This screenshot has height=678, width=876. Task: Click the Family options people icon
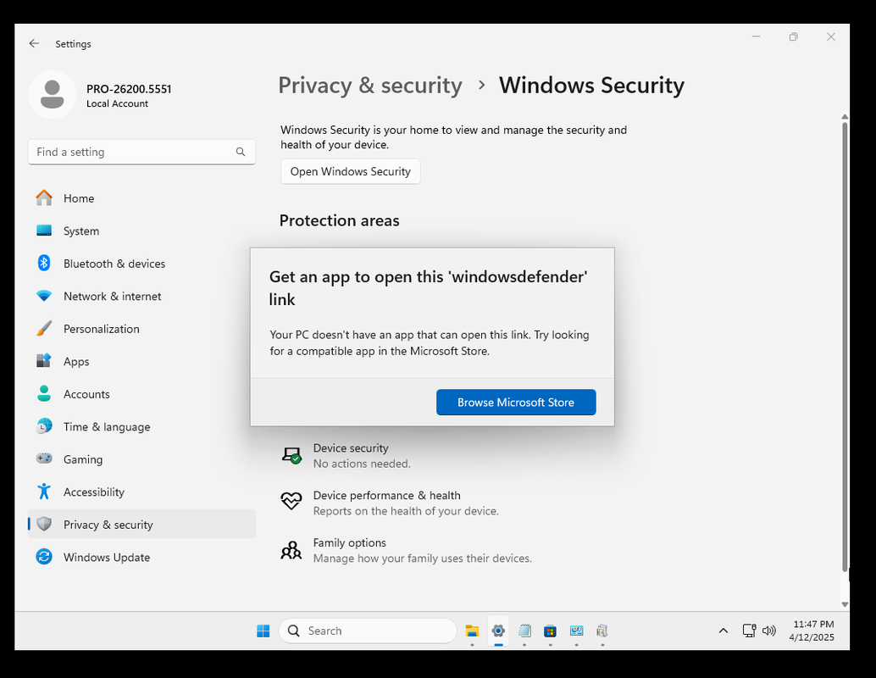[291, 550]
